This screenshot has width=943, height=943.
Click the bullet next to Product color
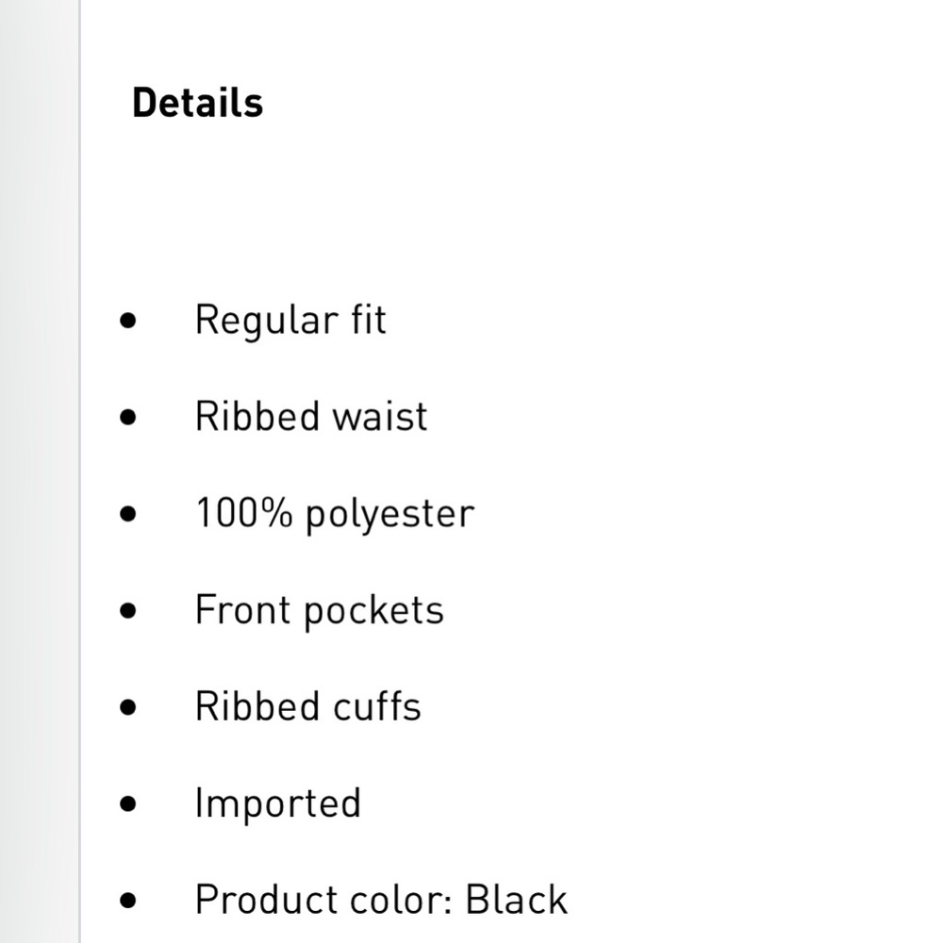[x=127, y=901]
